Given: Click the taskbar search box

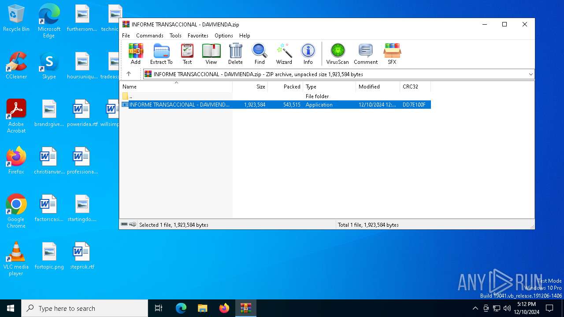Looking at the screenshot, I should (85, 308).
